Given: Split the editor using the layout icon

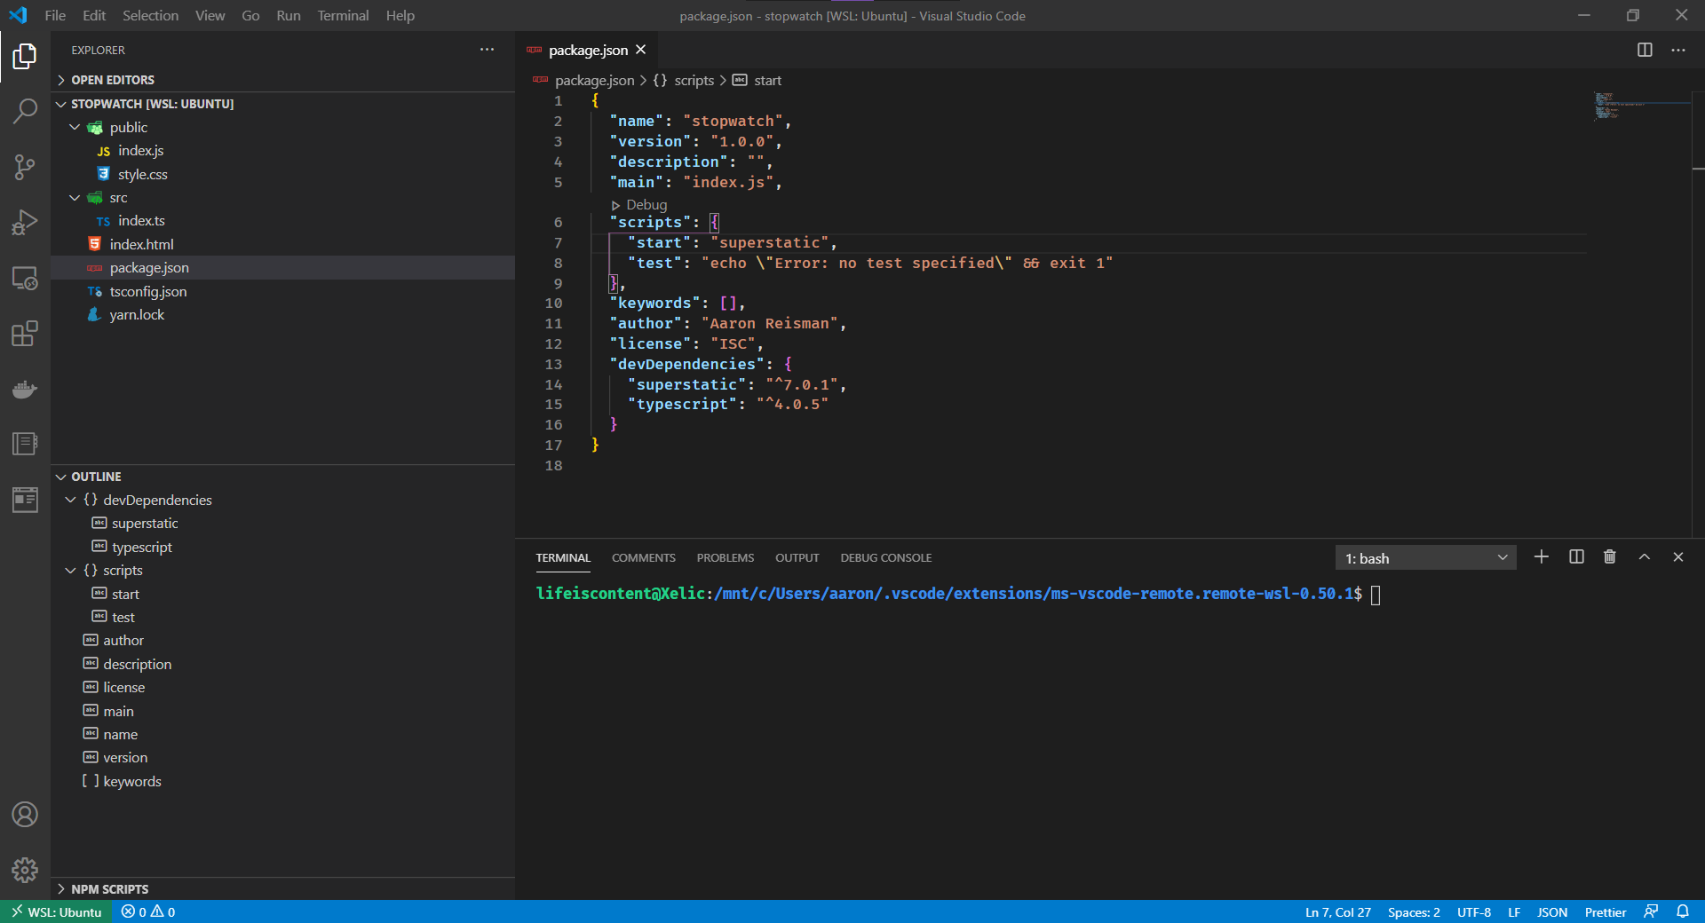Looking at the screenshot, I should (1646, 50).
